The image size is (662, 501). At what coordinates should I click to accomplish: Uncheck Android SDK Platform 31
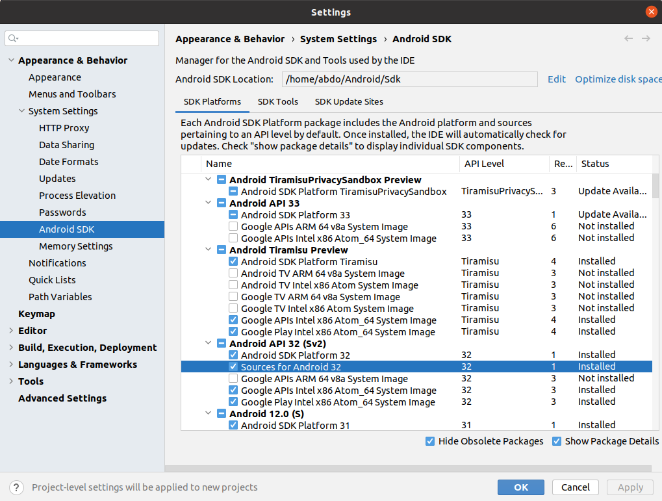233,425
